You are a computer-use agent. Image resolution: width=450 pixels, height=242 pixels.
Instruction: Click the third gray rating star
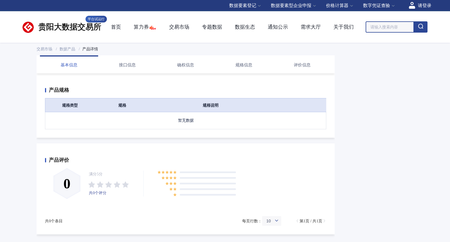tap(109, 185)
